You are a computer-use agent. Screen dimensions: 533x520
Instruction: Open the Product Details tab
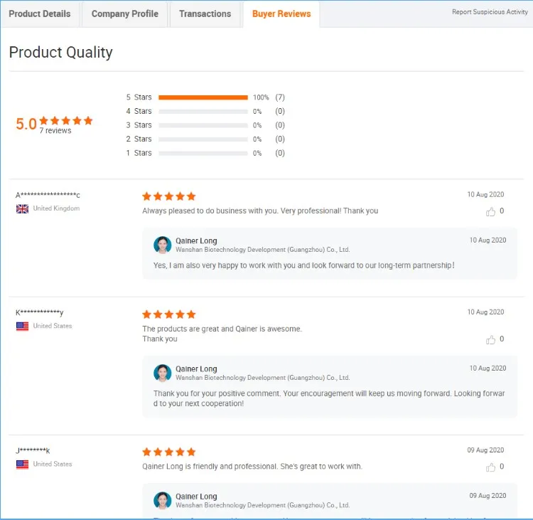pos(40,14)
